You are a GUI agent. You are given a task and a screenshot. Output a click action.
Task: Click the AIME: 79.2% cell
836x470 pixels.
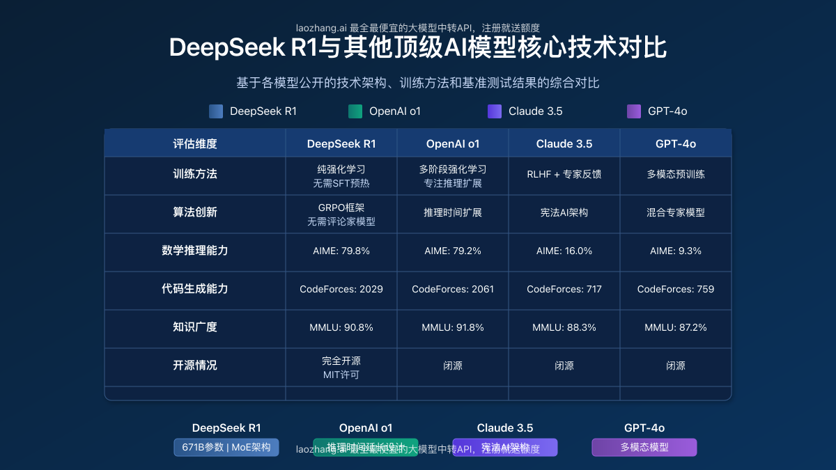pos(453,251)
